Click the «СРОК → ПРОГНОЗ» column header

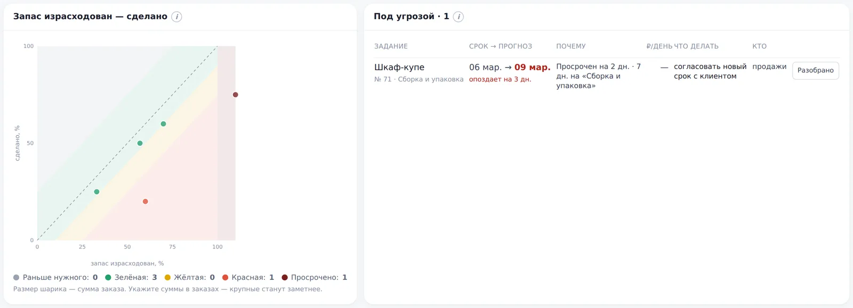tap(501, 46)
